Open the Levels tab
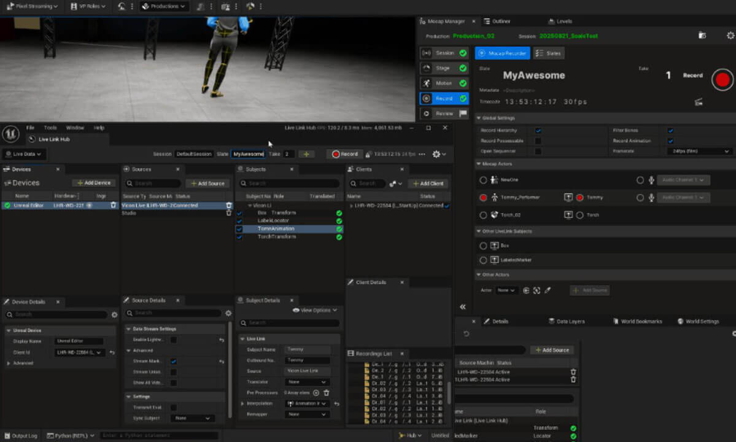This screenshot has height=442, width=736. [x=560, y=21]
